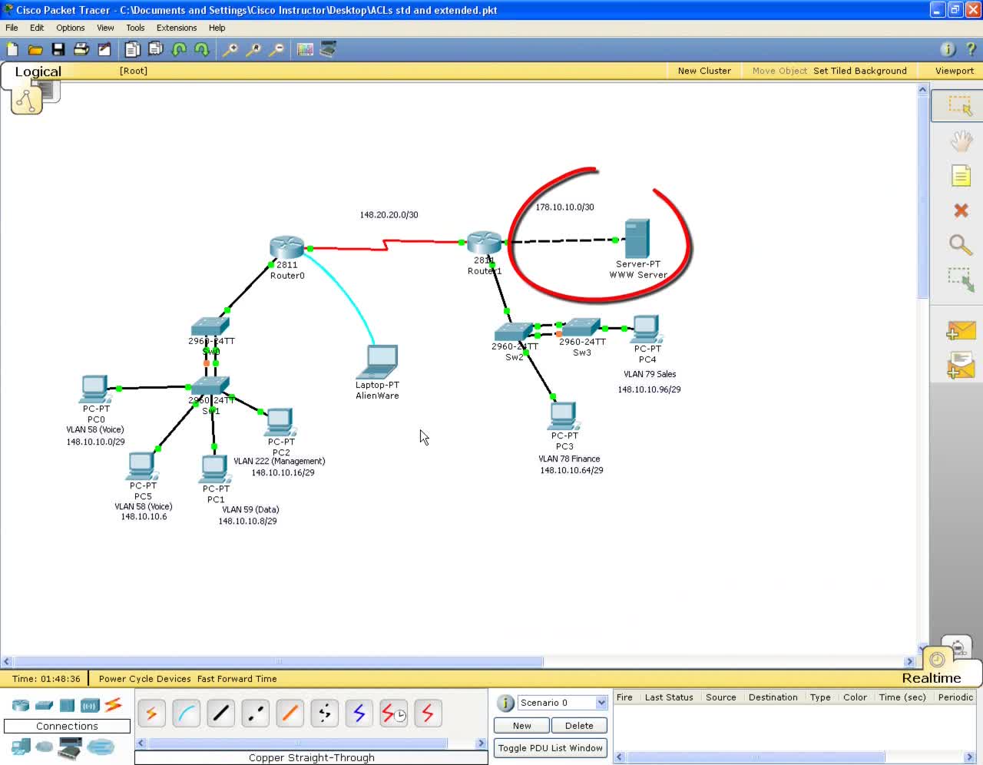Click the Delete scenario button
The width and height of the screenshot is (983, 765).
(579, 726)
